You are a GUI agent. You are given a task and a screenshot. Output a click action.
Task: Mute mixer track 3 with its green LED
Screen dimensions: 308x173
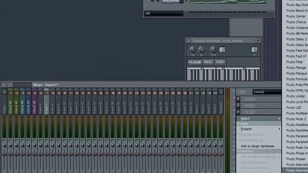tap(23, 140)
